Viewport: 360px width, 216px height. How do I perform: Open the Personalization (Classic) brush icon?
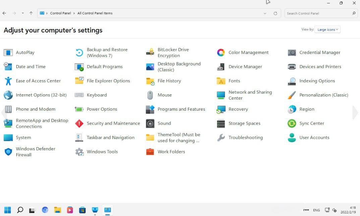coord(292,95)
